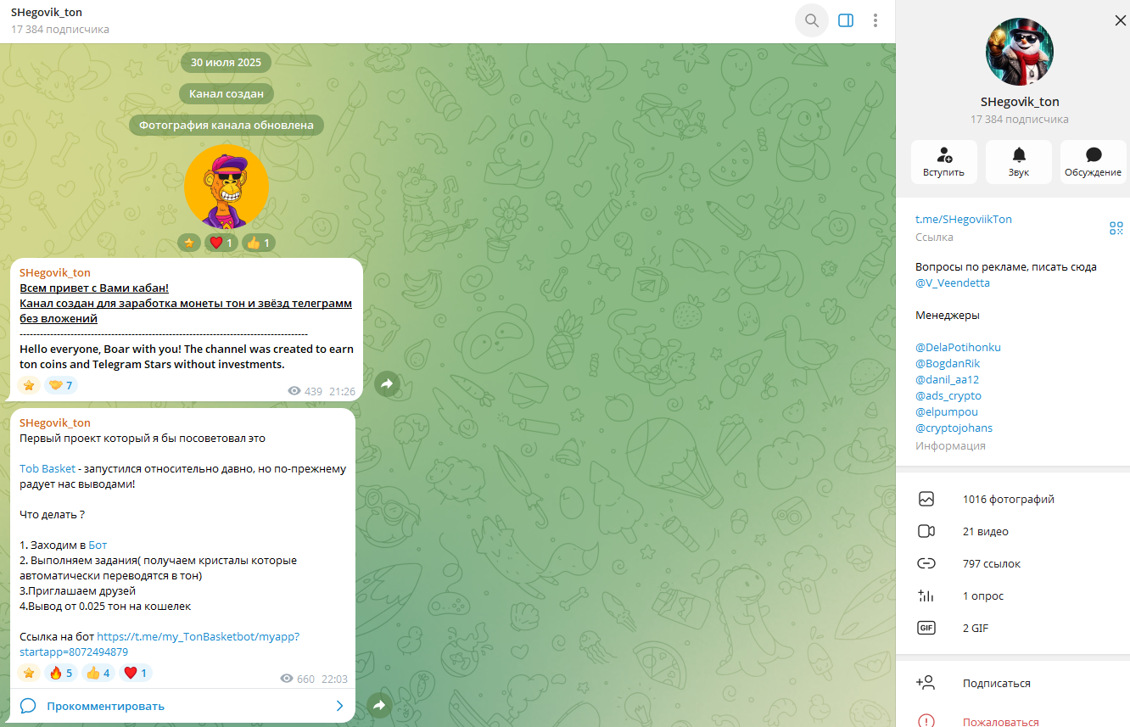Open the @BogdanRik manager profile

[948, 363]
